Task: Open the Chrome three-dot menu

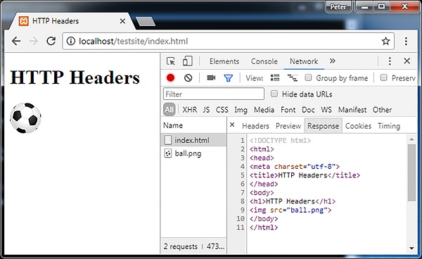Action: [406, 41]
